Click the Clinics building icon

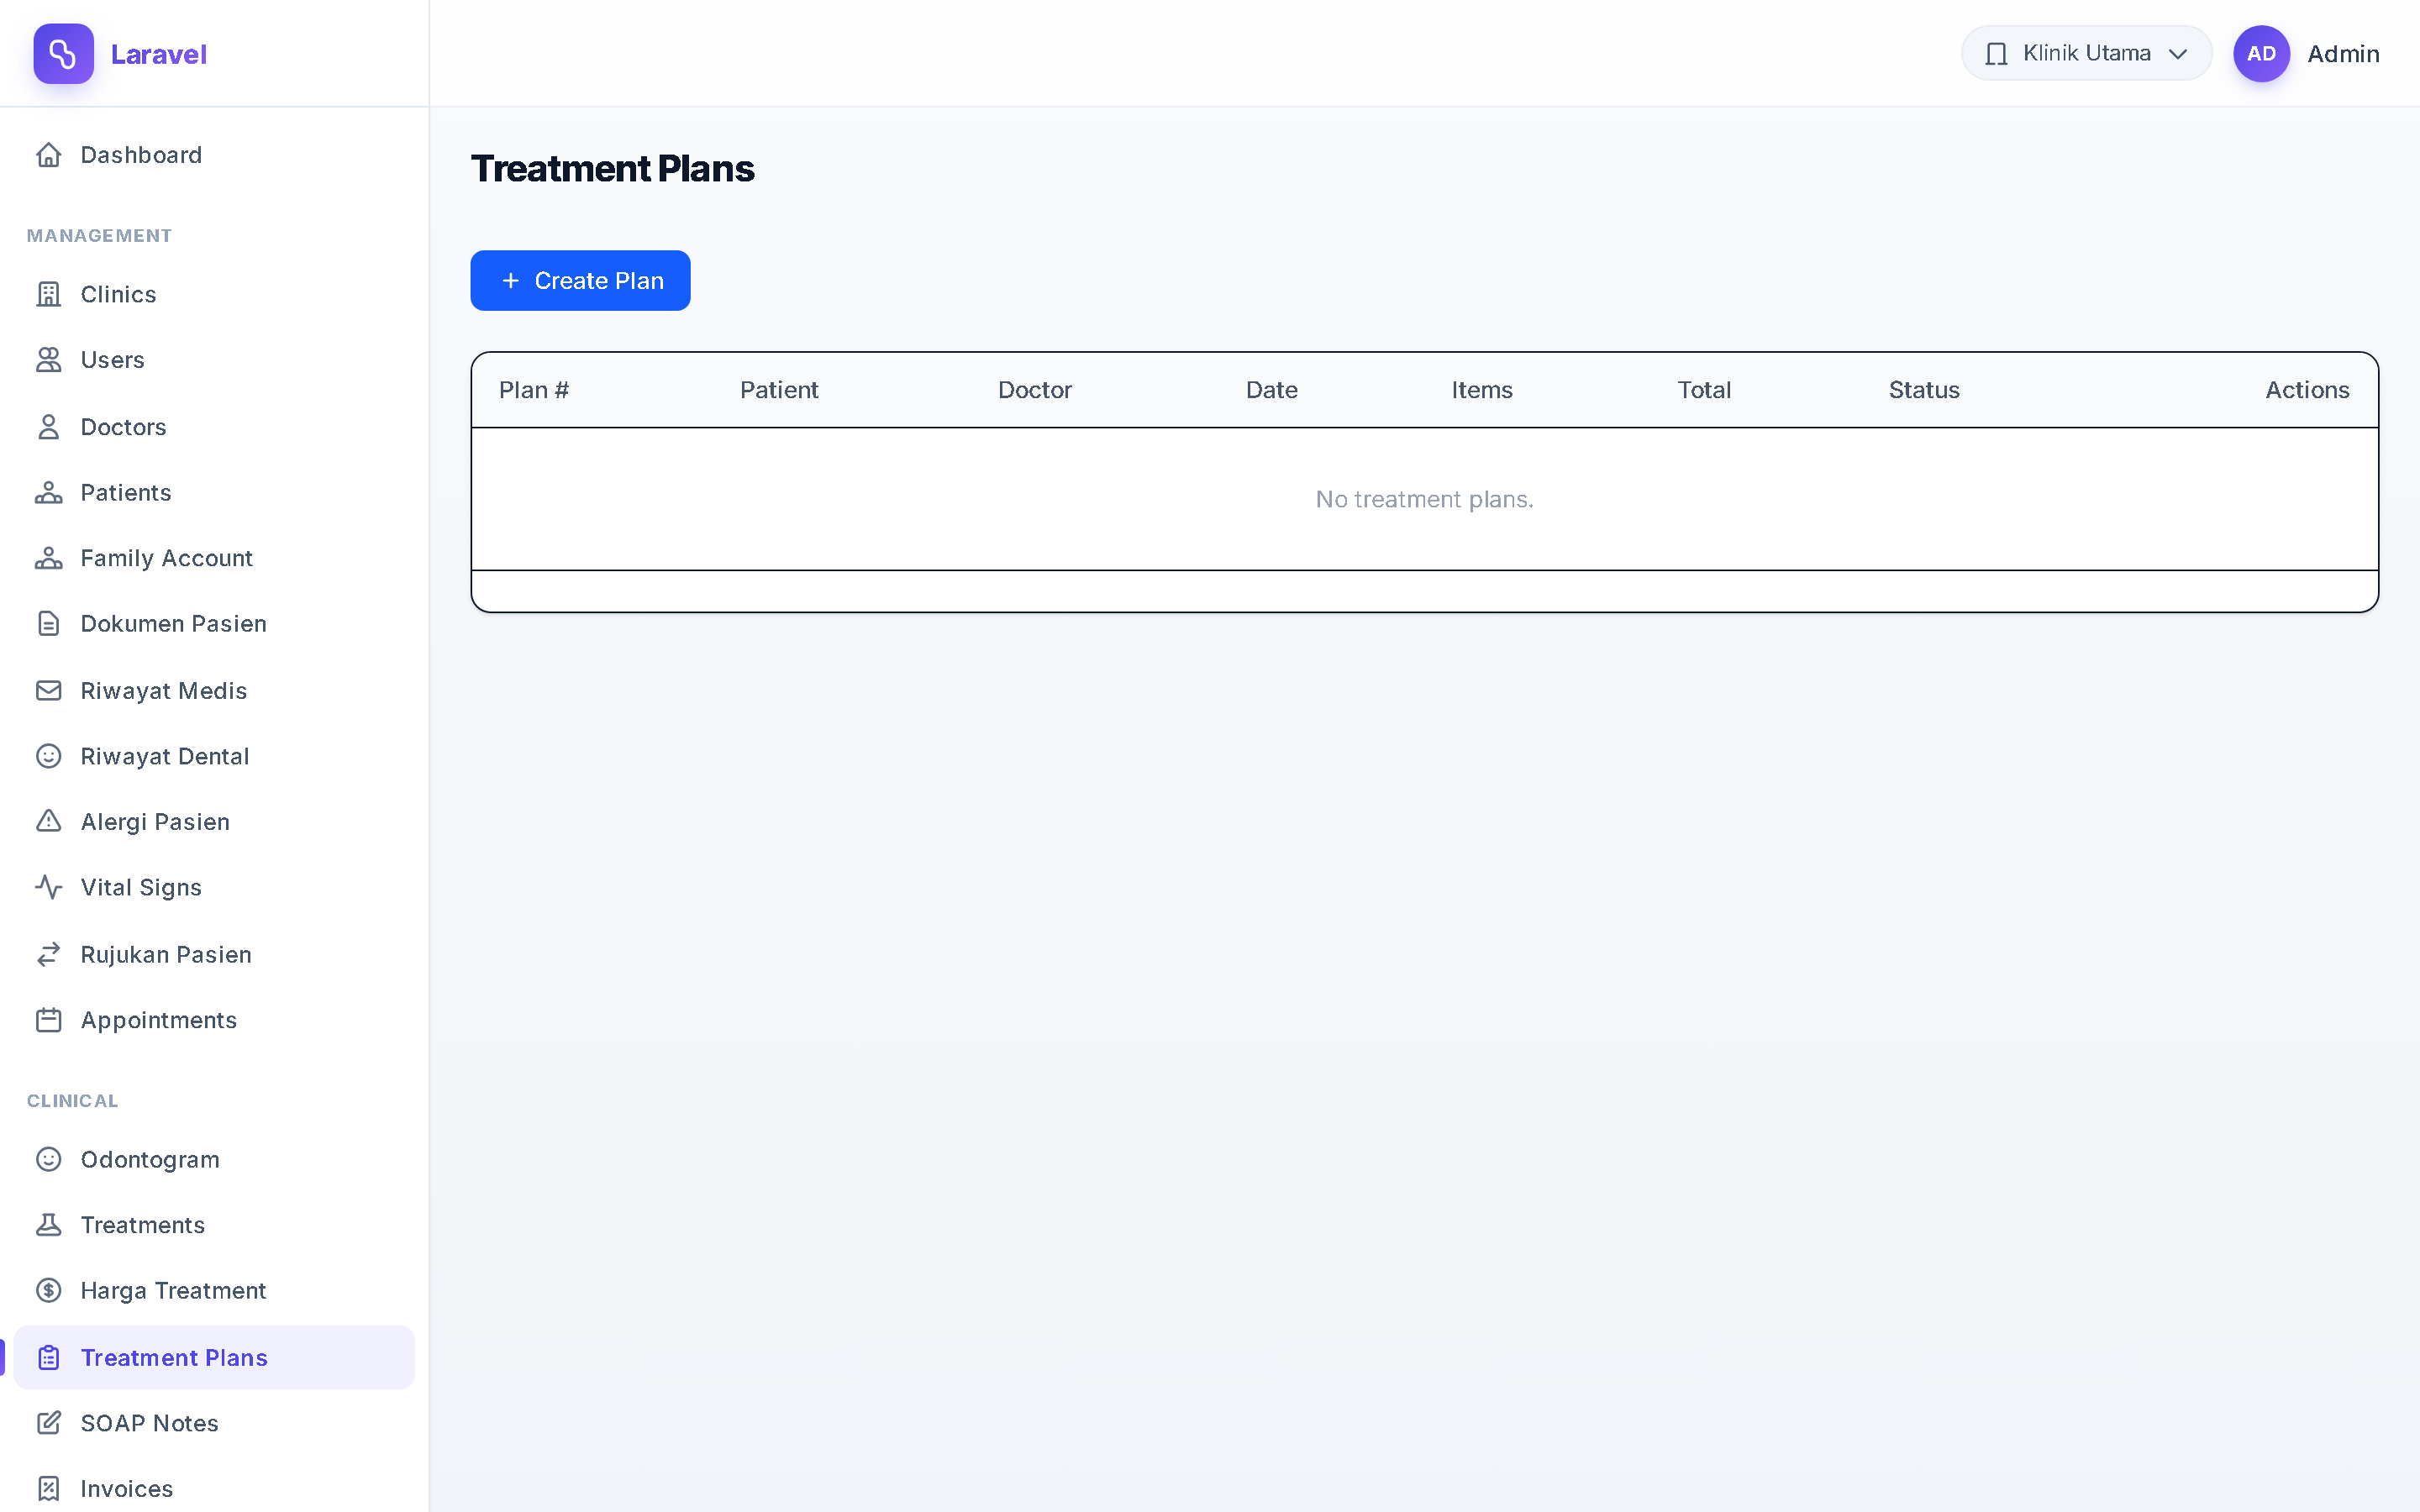48,294
